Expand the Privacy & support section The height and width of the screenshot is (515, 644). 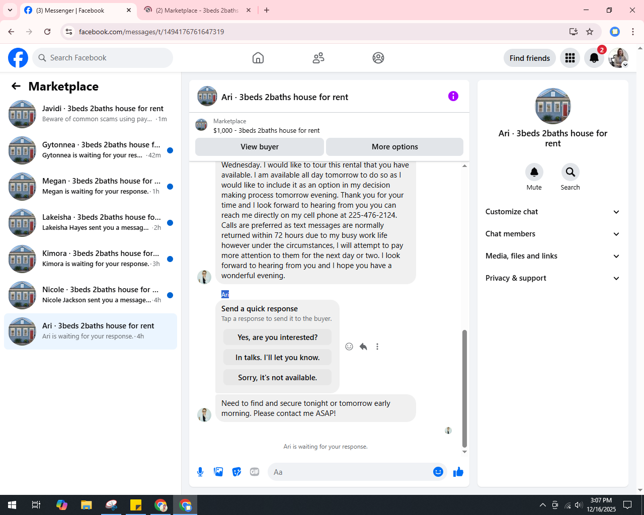[x=553, y=278]
